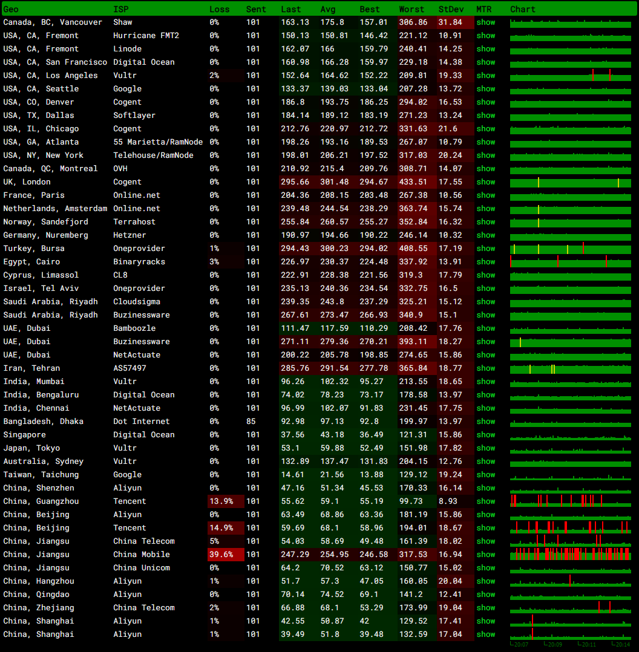Open the chart for Egypt Cairo row
The image size is (639, 652).
570,262
